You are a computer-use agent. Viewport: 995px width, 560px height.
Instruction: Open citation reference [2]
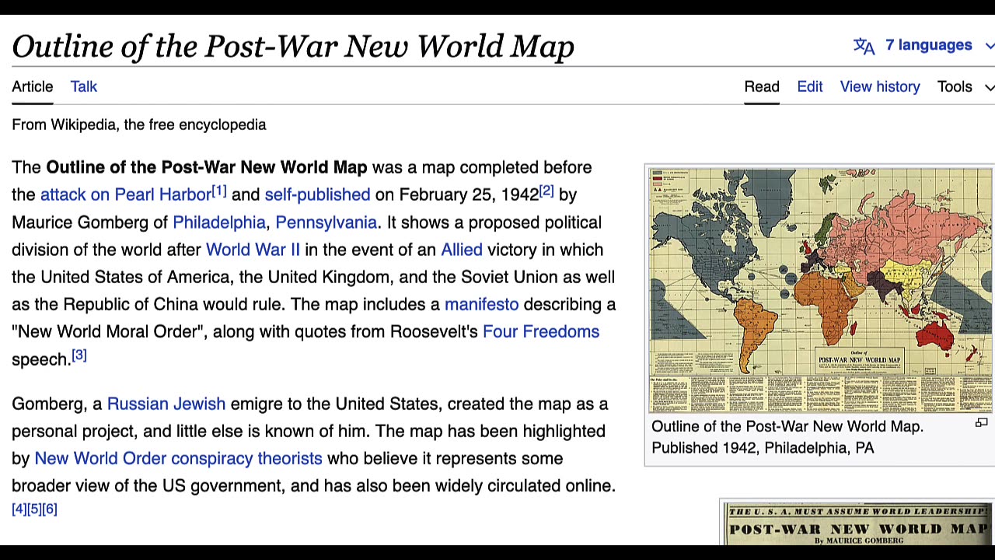(x=546, y=191)
